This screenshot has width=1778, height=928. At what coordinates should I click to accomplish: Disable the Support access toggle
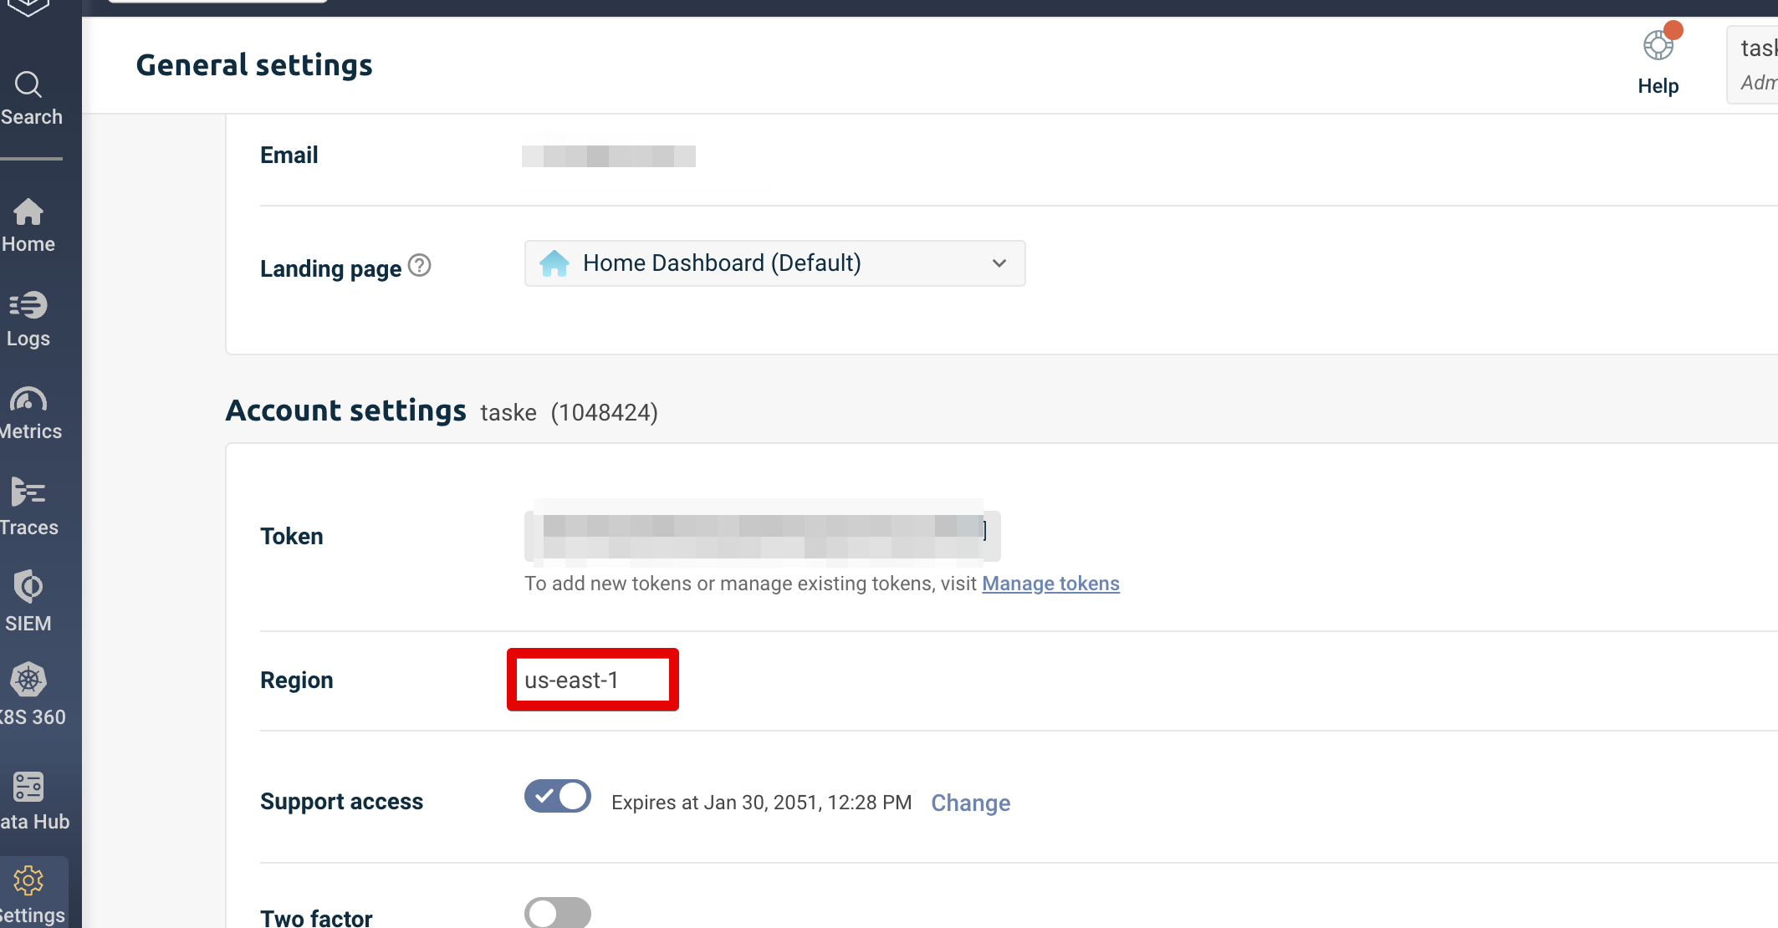click(x=558, y=797)
